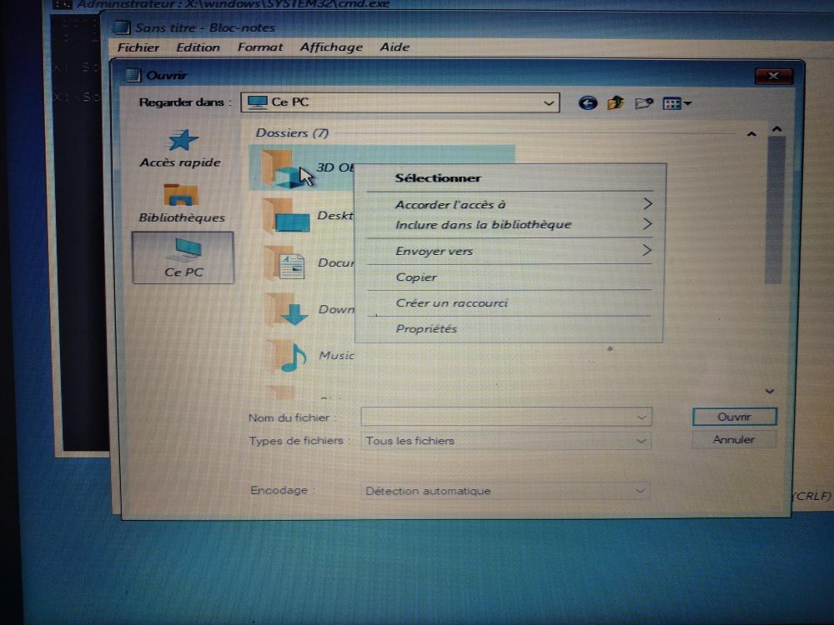Click the Nom du fichier input field
The height and width of the screenshot is (625, 834).
pyautogui.click(x=506, y=417)
